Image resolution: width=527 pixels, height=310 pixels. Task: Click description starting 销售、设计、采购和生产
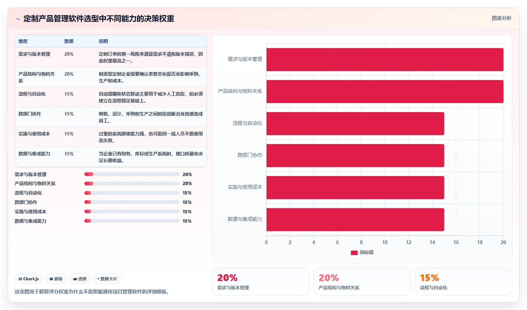(x=151, y=117)
